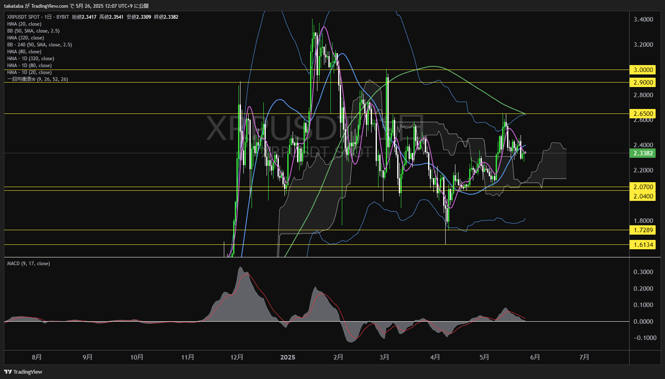Click the 0.0000 MACD scale value

coord(643,322)
